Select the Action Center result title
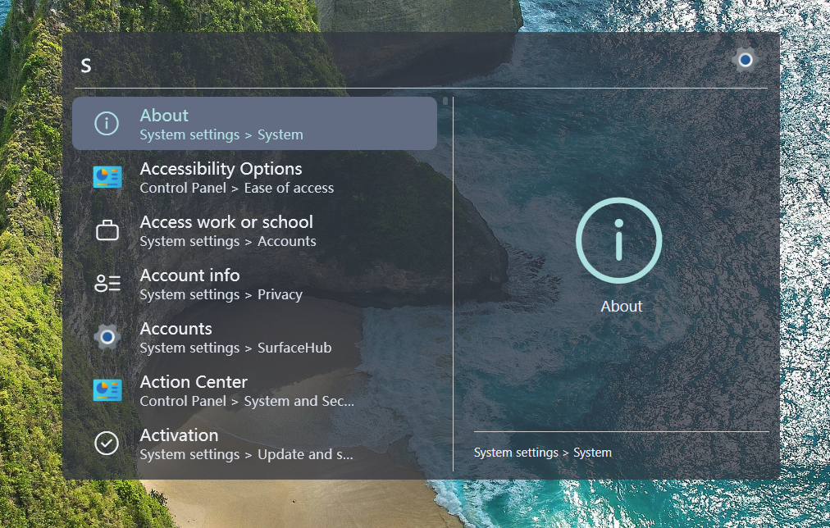This screenshot has width=830, height=528. pos(194,381)
